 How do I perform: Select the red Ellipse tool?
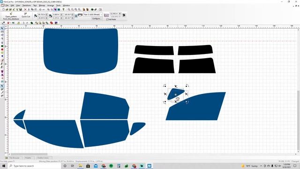point(2,49)
